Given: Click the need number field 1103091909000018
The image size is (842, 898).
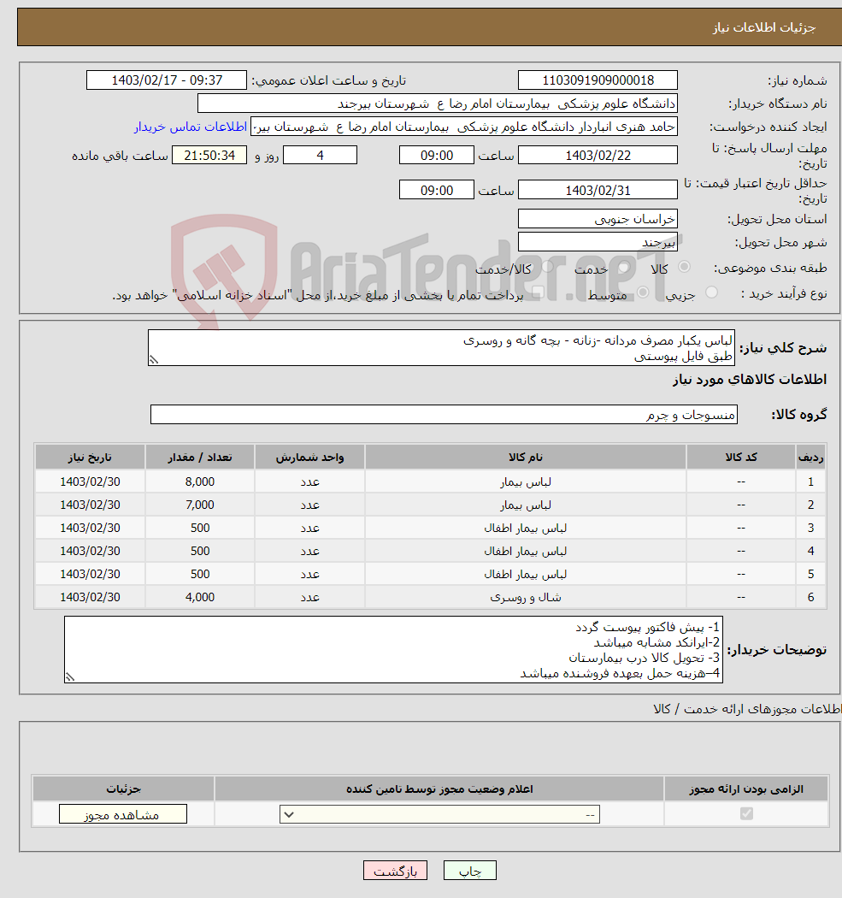Looking at the screenshot, I should click(598, 80).
